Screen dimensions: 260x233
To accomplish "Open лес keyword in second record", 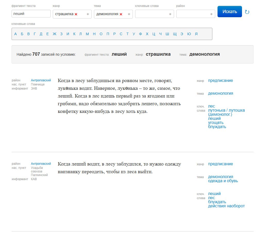I will tap(211, 198).
